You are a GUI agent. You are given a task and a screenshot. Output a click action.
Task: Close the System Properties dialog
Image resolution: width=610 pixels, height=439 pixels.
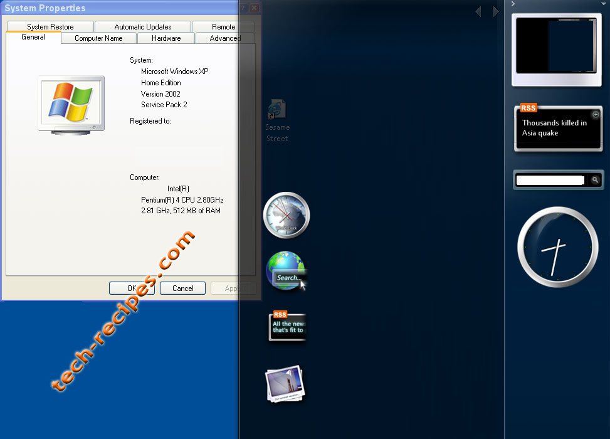pos(255,8)
